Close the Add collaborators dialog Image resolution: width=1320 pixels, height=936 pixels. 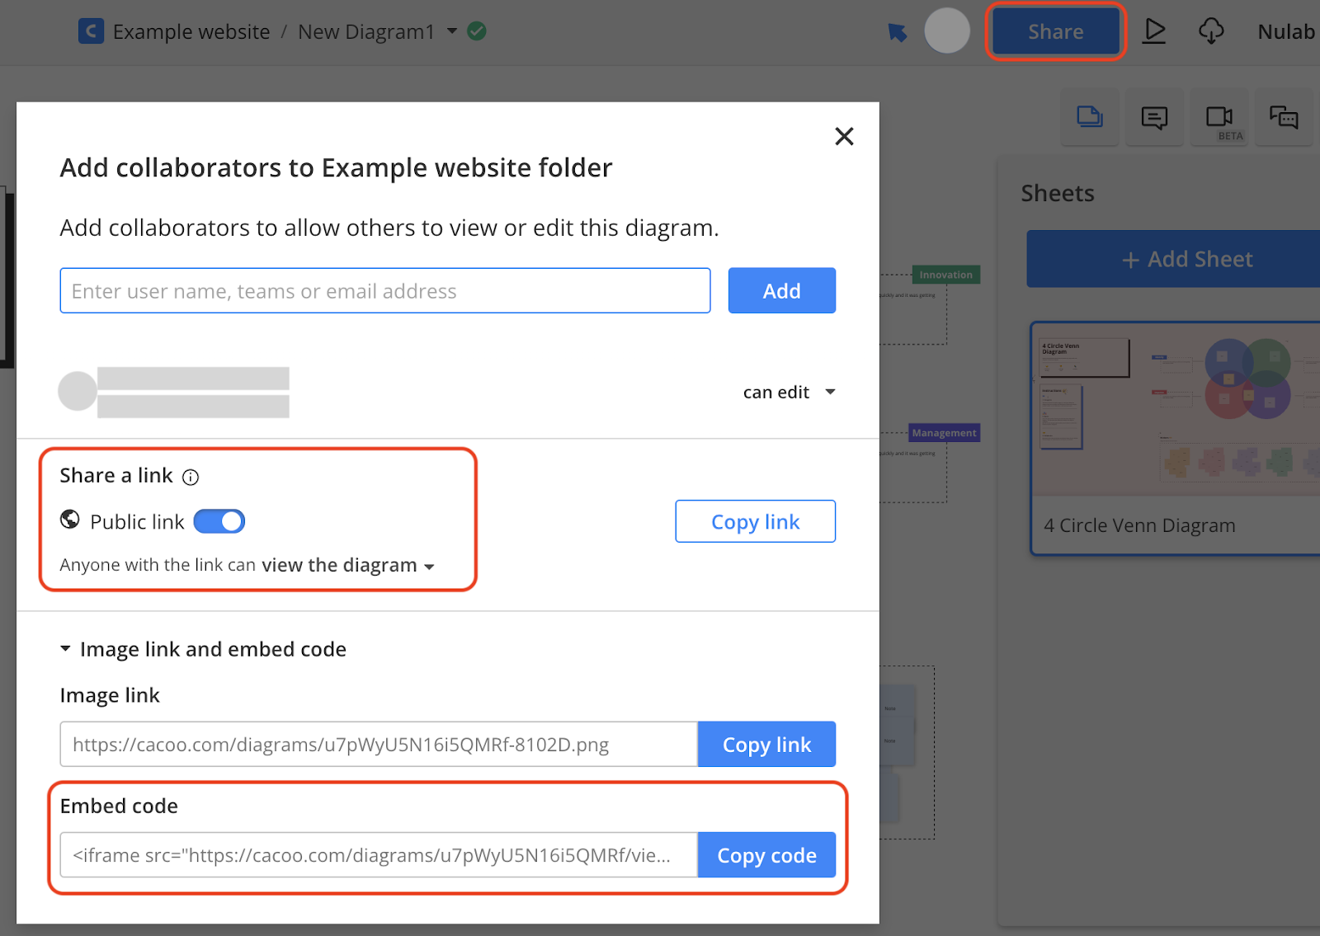[x=844, y=136]
